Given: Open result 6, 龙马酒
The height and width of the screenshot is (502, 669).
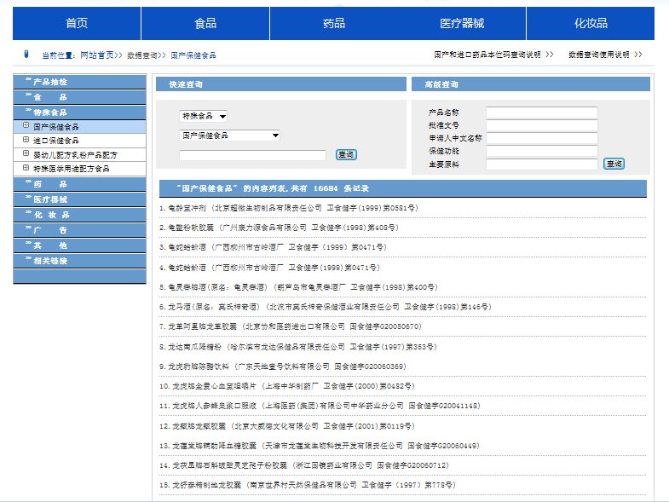Looking at the screenshot, I should [x=326, y=307].
